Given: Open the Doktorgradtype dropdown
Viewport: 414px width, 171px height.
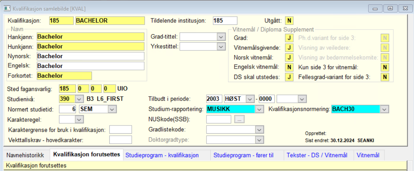Looking at the screenshot, I should [x=259, y=139].
